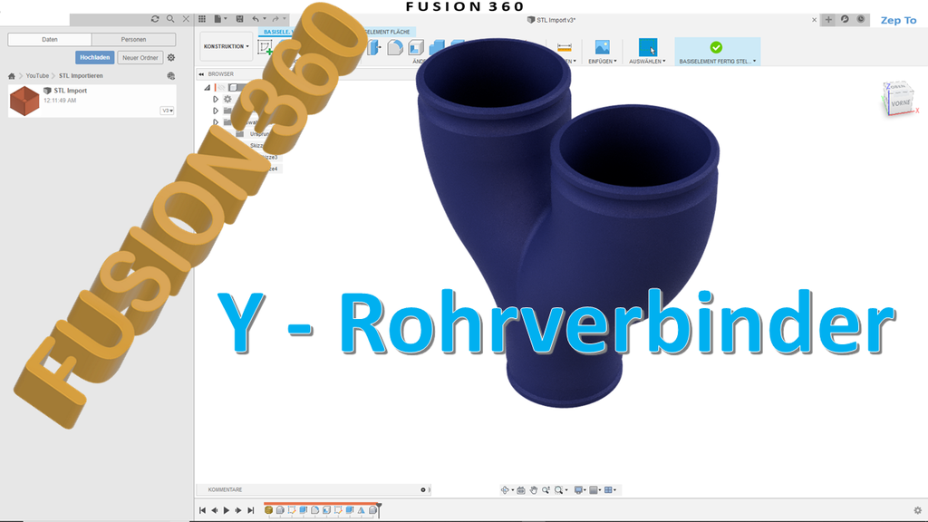Create a new sketch tool
Viewport: 928px width, 522px height.
[266, 47]
